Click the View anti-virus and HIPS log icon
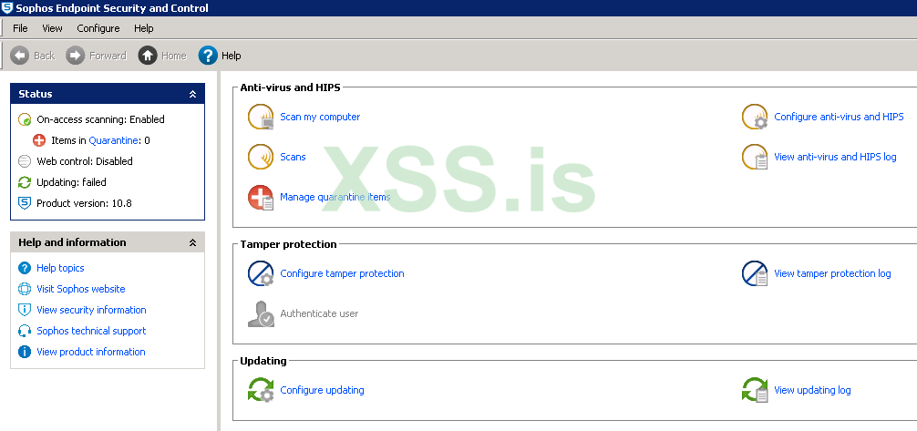917x431 pixels. (755, 157)
